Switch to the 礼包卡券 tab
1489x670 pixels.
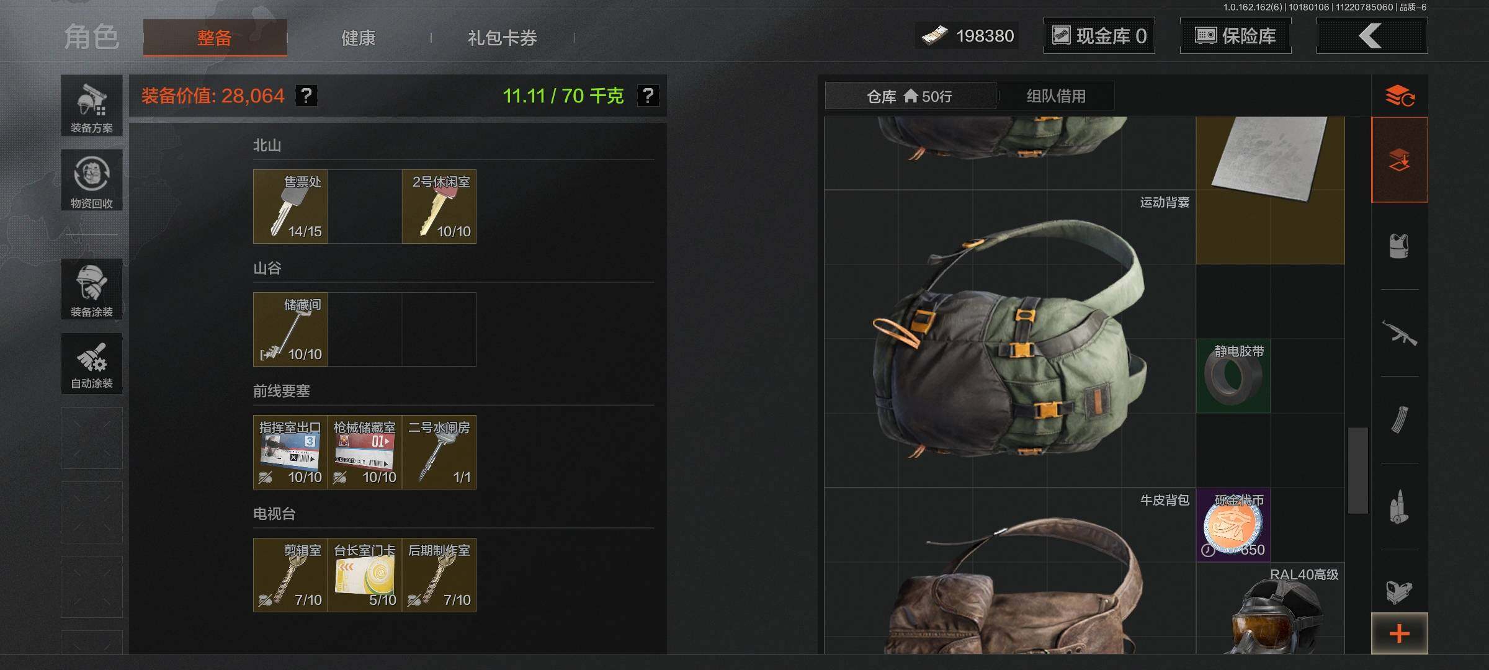coord(503,38)
